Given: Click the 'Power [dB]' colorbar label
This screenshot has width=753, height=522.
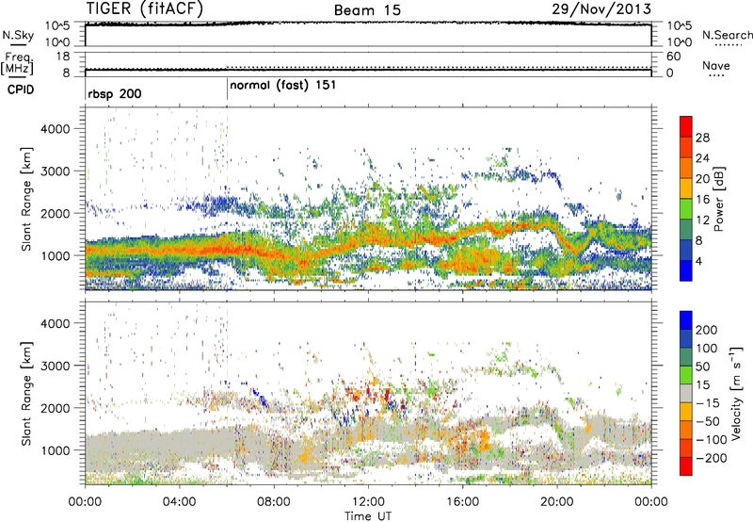Looking at the screenshot, I should (x=719, y=199).
